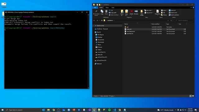
Task: Open Network in navigation pane
Action: 99,64
